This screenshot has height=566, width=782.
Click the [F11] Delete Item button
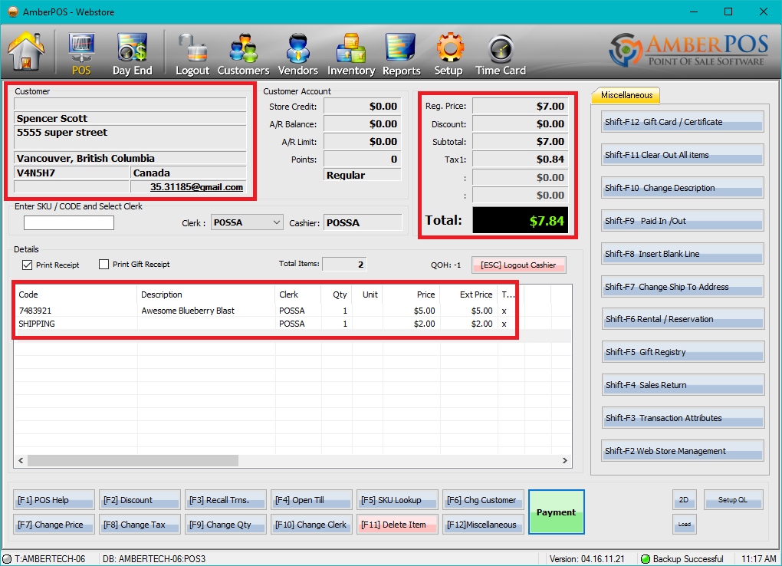397,524
